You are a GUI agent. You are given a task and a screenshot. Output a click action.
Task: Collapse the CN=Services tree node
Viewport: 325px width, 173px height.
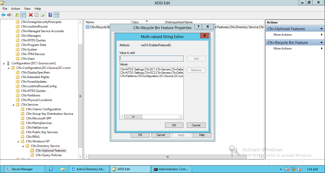click(x=13, y=104)
